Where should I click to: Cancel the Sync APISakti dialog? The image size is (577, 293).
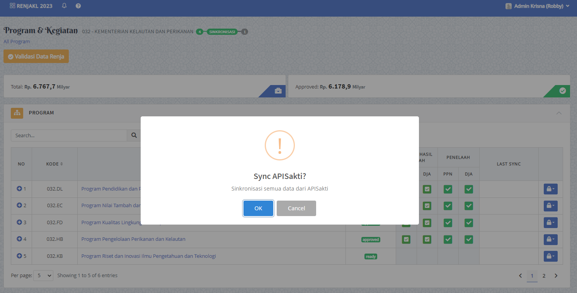296,208
